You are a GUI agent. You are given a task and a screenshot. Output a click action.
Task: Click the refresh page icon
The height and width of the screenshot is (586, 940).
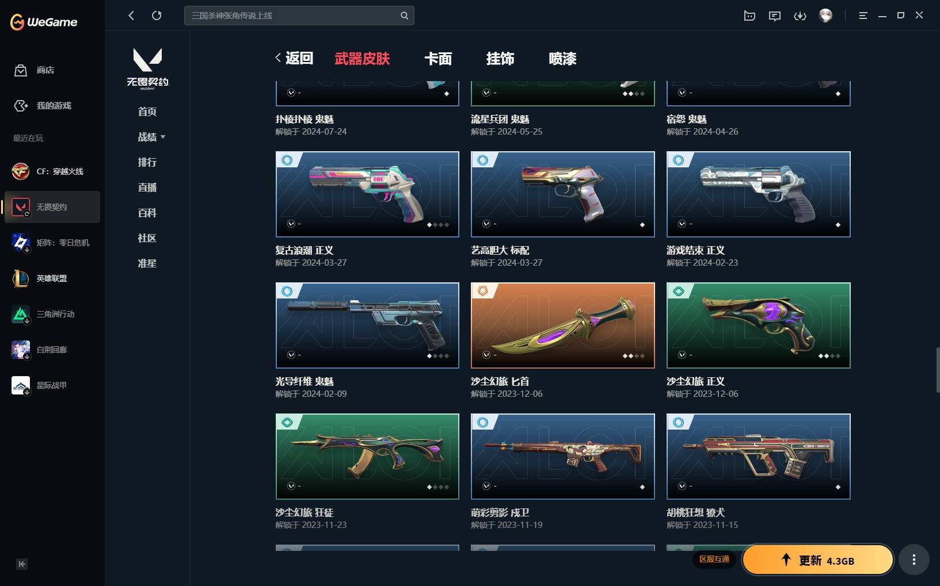click(x=157, y=16)
